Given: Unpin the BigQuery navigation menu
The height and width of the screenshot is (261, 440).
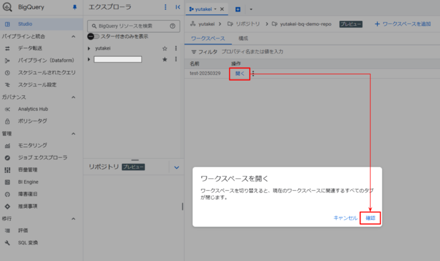Looking at the screenshot, I should tap(75, 7).
